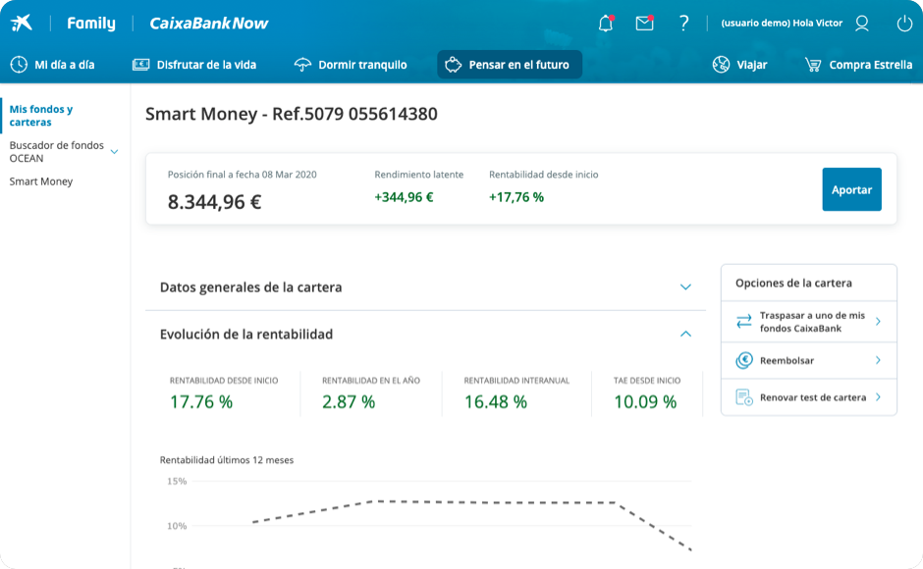Click the Opciones de la cartera heading
923x569 pixels.
coord(793,284)
